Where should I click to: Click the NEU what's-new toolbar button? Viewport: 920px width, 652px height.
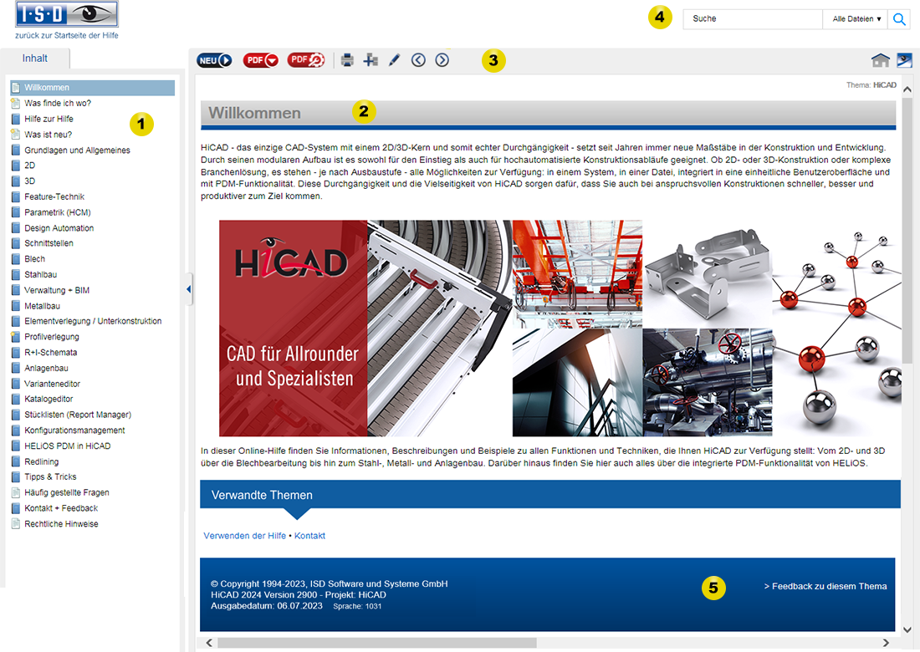point(213,60)
